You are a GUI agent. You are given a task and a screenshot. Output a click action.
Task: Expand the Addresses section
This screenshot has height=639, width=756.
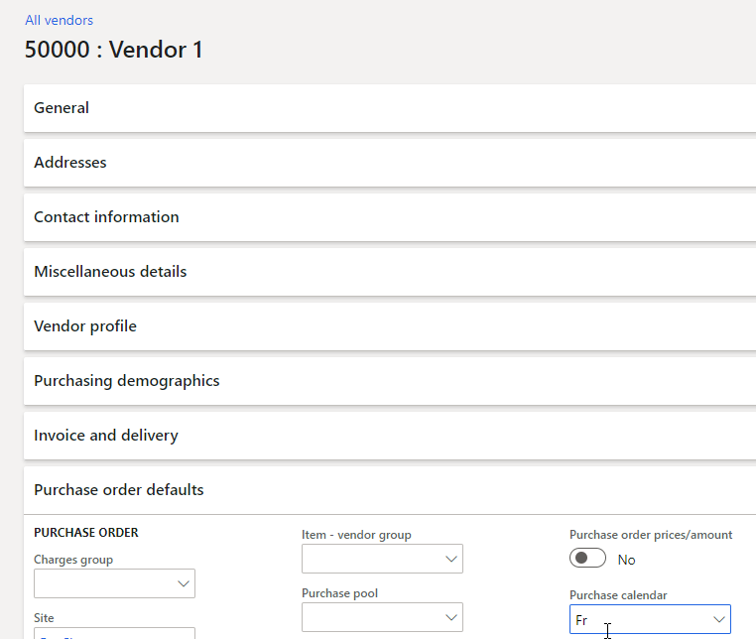pyautogui.click(x=70, y=163)
